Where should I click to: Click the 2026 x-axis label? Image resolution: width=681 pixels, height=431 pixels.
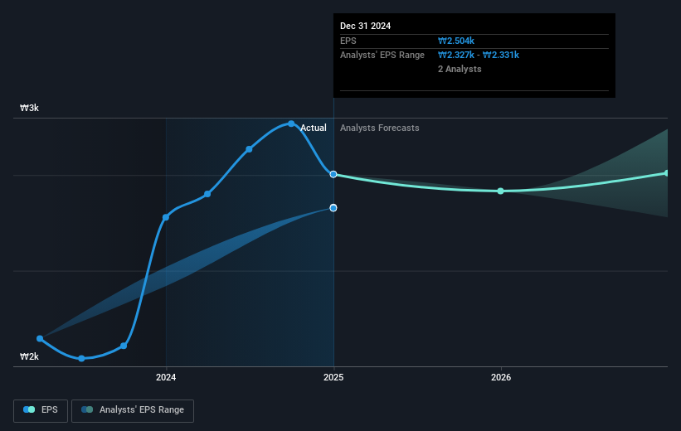[x=501, y=377]
